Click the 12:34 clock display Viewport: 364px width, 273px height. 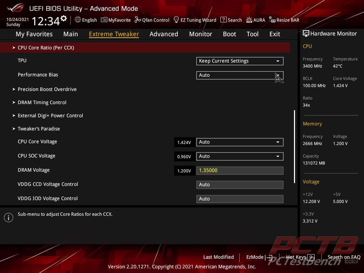point(46,21)
